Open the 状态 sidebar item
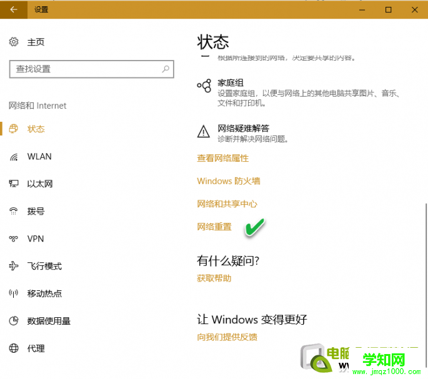 [x=36, y=129]
